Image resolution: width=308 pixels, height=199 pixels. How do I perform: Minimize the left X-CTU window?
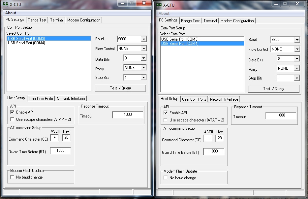(123, 3)
